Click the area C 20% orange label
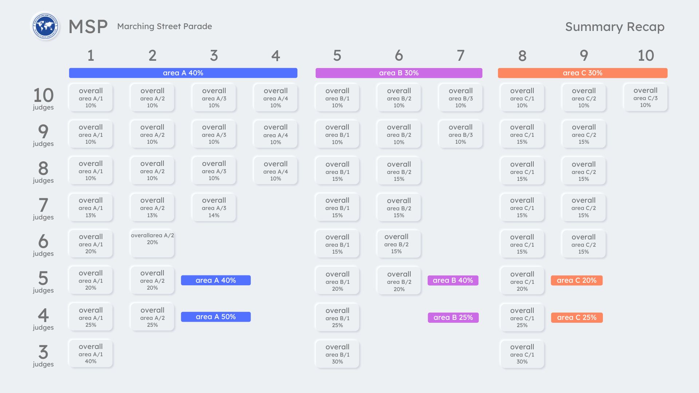The width and height of the screenshot is (699, 393). coord(576,280)
